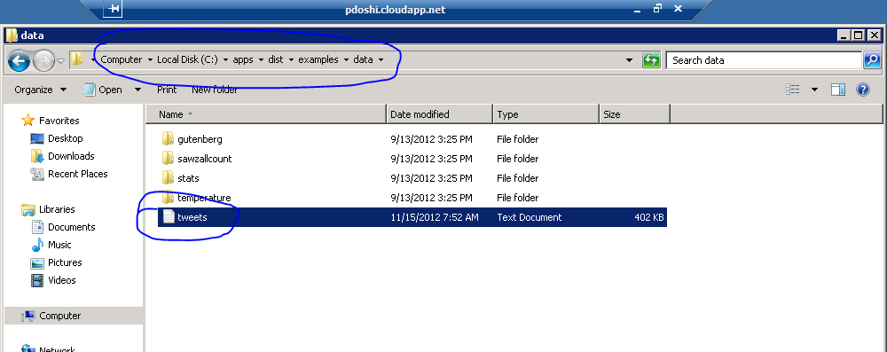887x352 pixels.
Task: Open the Pictures library
Action: [x=65, y=262]
